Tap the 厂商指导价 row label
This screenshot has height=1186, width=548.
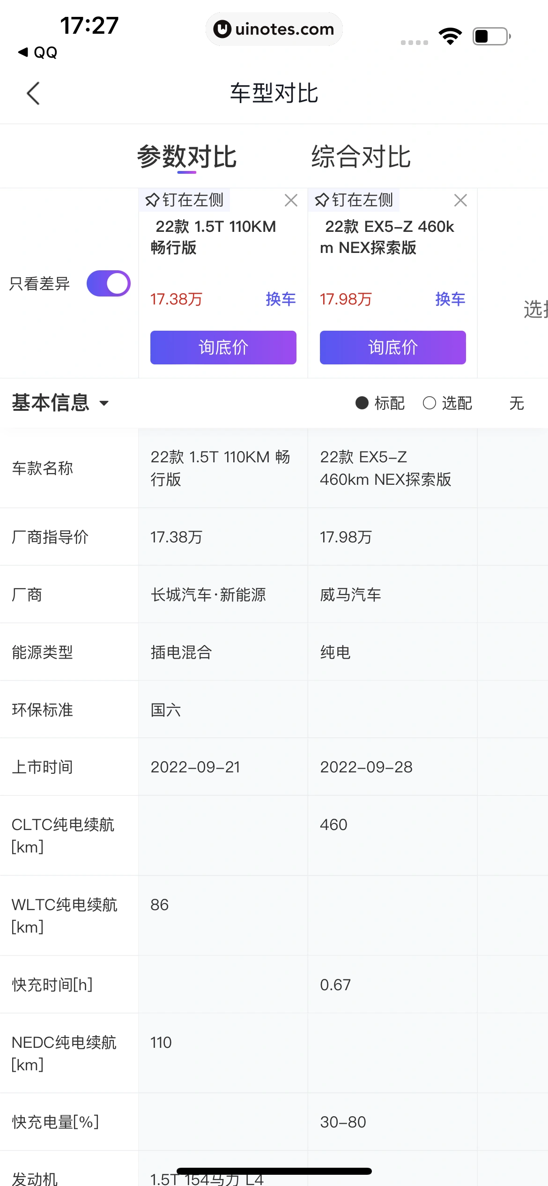coord(50,537)
